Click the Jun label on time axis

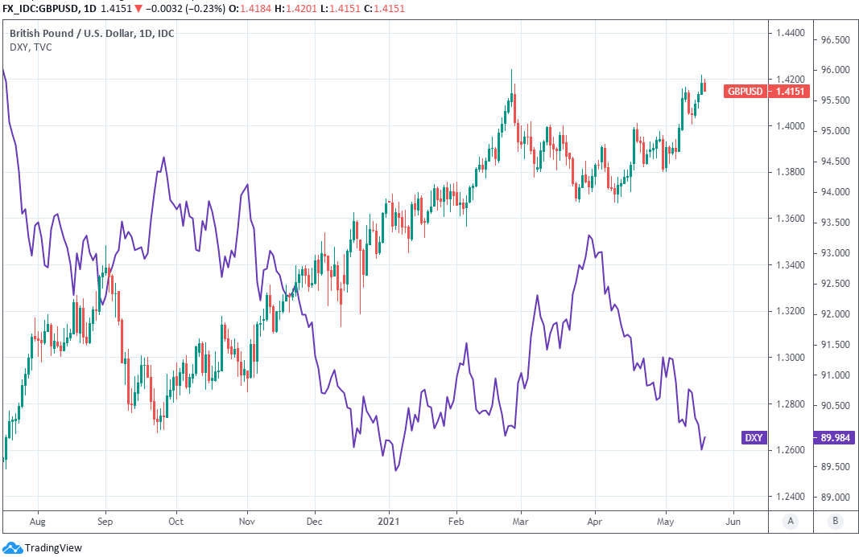click(733, 521)
